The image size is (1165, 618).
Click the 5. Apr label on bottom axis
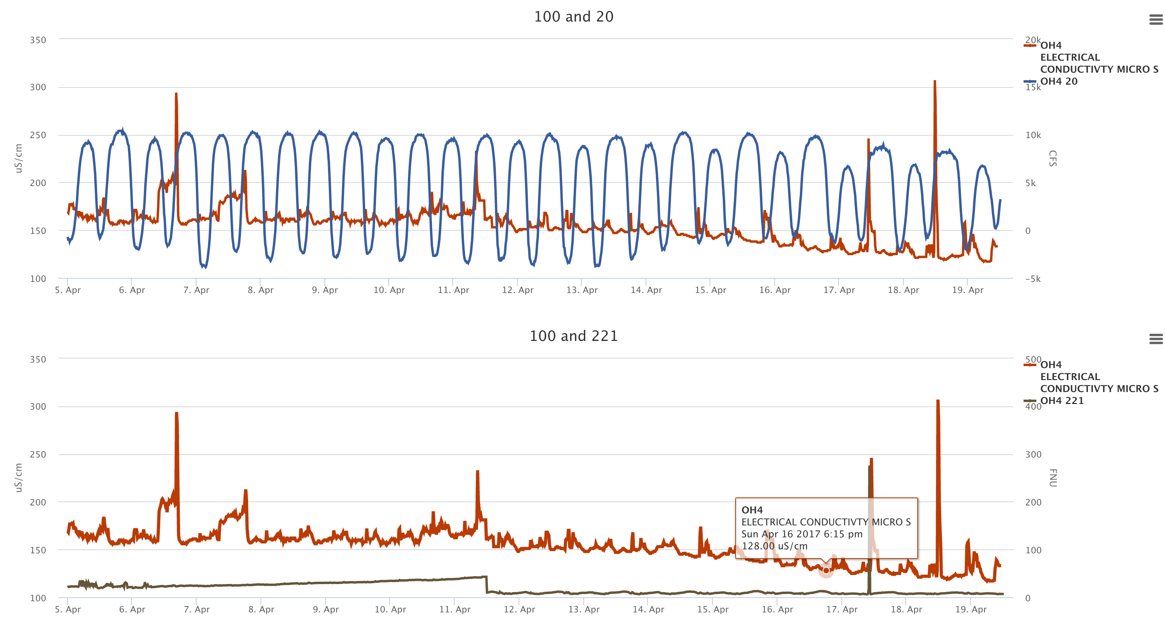point(68,609)
